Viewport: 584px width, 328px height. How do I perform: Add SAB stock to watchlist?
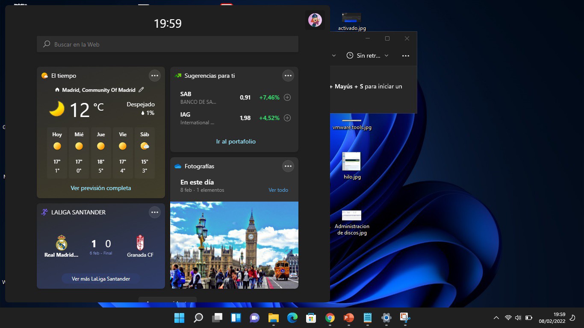tap(287, 97)
